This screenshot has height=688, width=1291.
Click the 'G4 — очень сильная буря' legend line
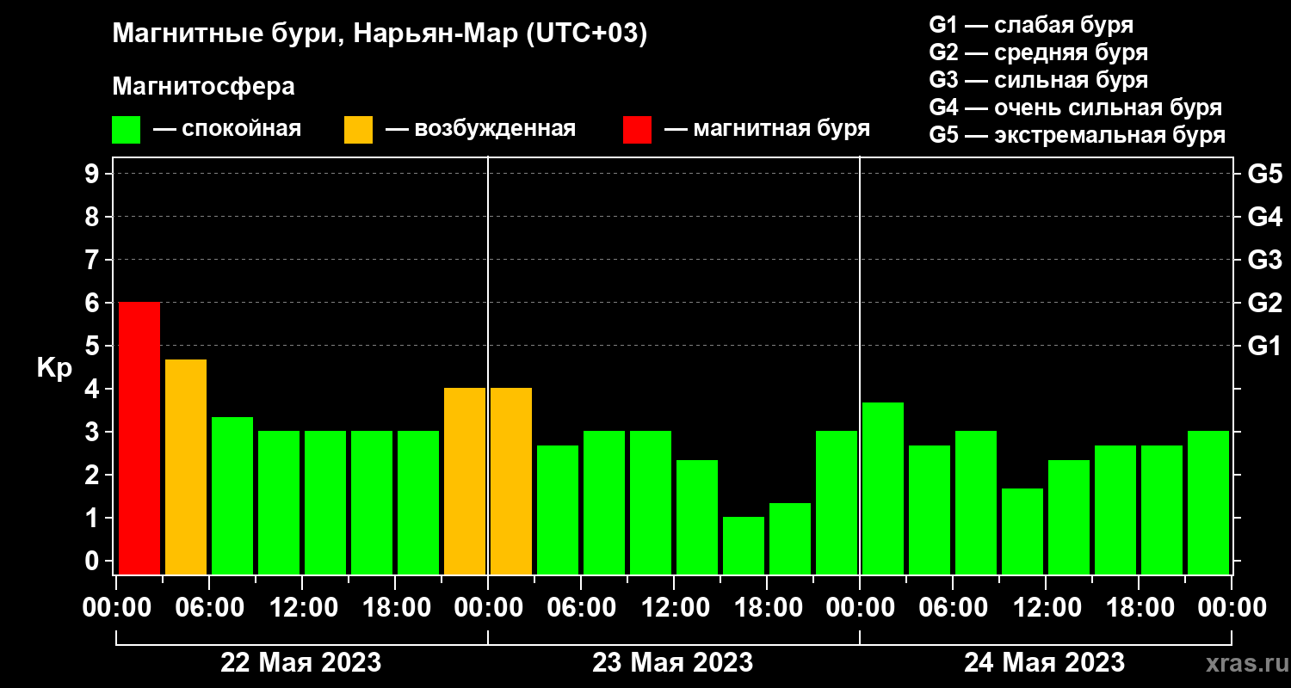(x=1075, y=107)
